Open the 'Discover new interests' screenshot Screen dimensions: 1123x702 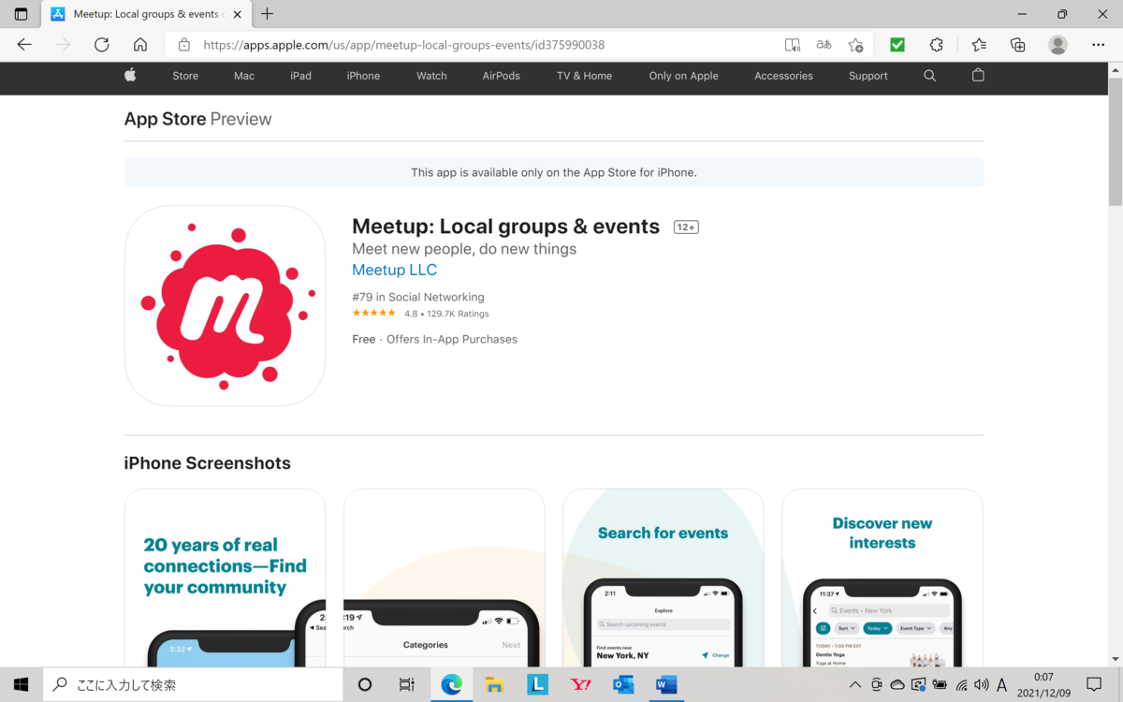tap(882, 578)
